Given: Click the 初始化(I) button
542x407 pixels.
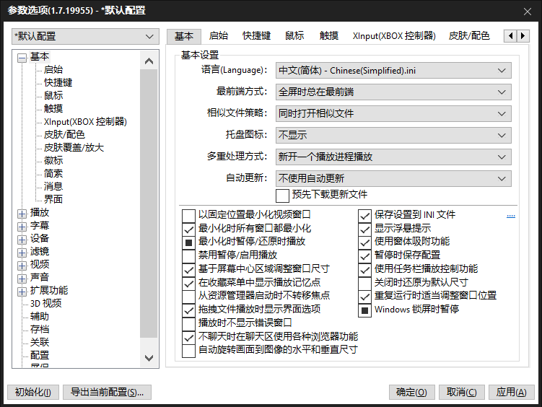Looking at the screenshot, I should point(32,393).
